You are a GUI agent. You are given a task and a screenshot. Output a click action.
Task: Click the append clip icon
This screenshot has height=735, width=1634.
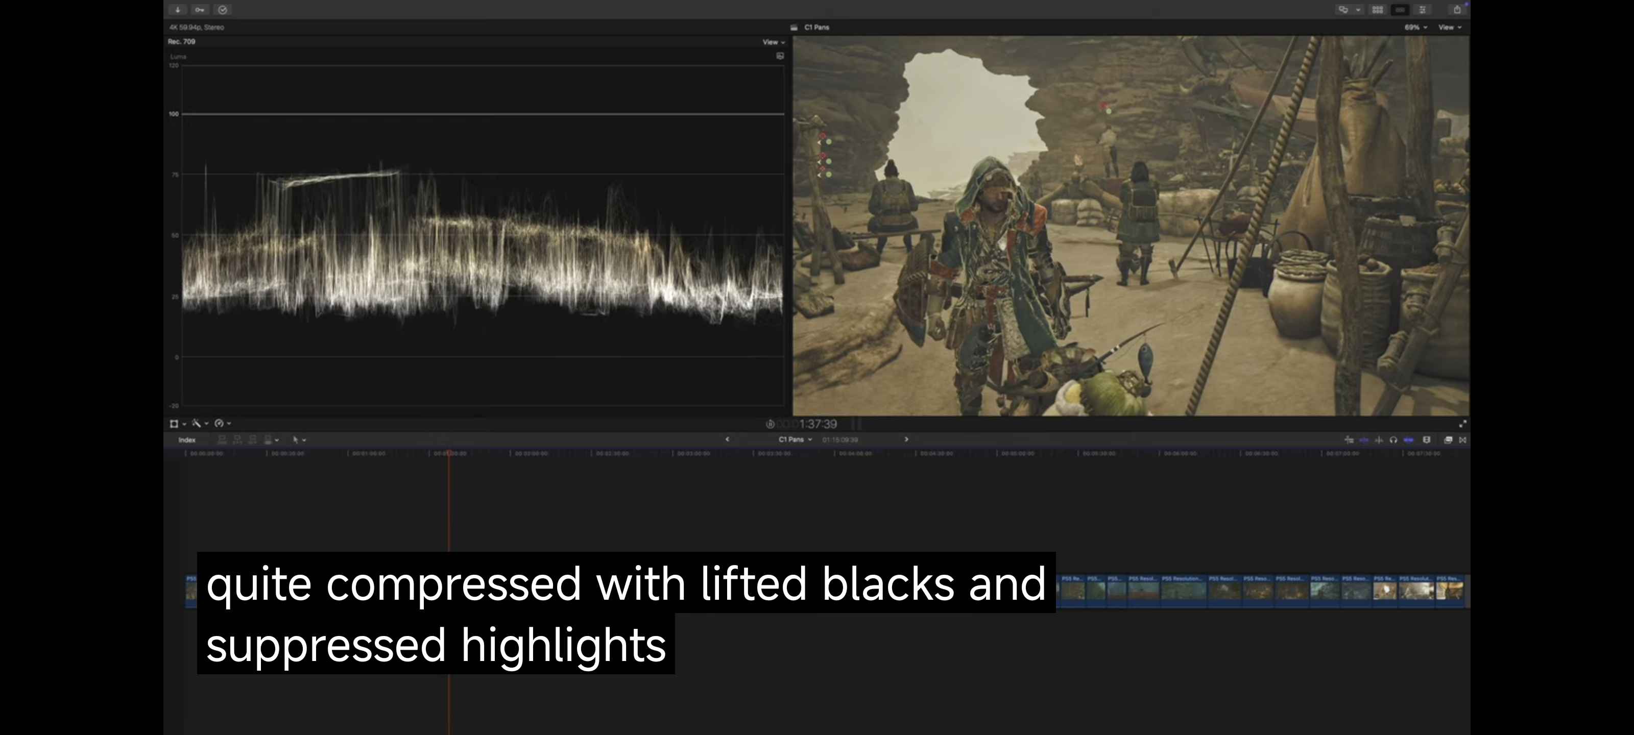252,439
